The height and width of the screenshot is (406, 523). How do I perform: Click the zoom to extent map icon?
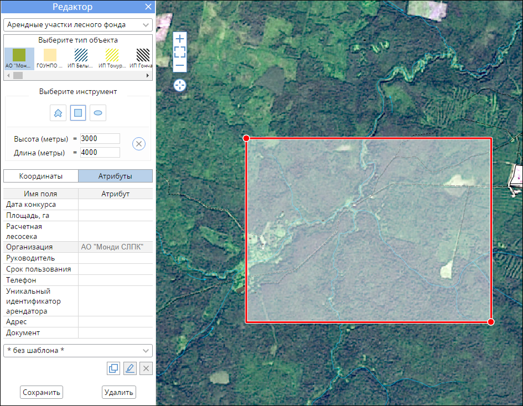click(x=180, y=52)
